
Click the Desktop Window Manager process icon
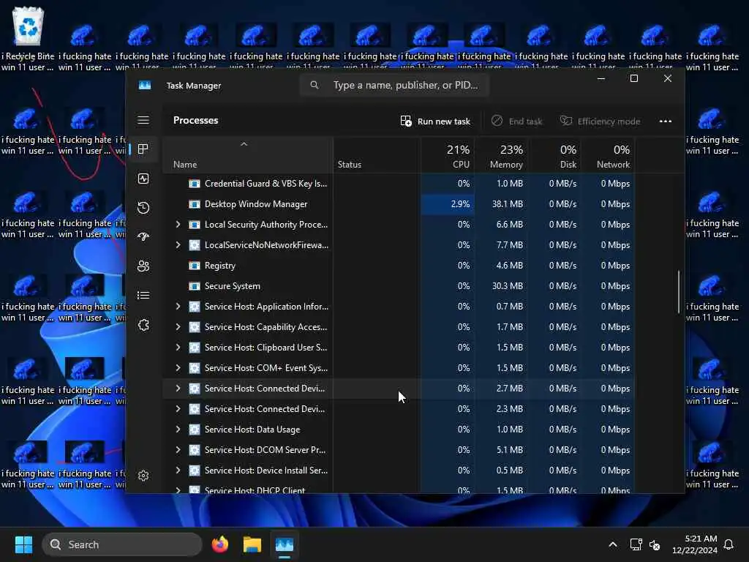click(x=194, y=204)
